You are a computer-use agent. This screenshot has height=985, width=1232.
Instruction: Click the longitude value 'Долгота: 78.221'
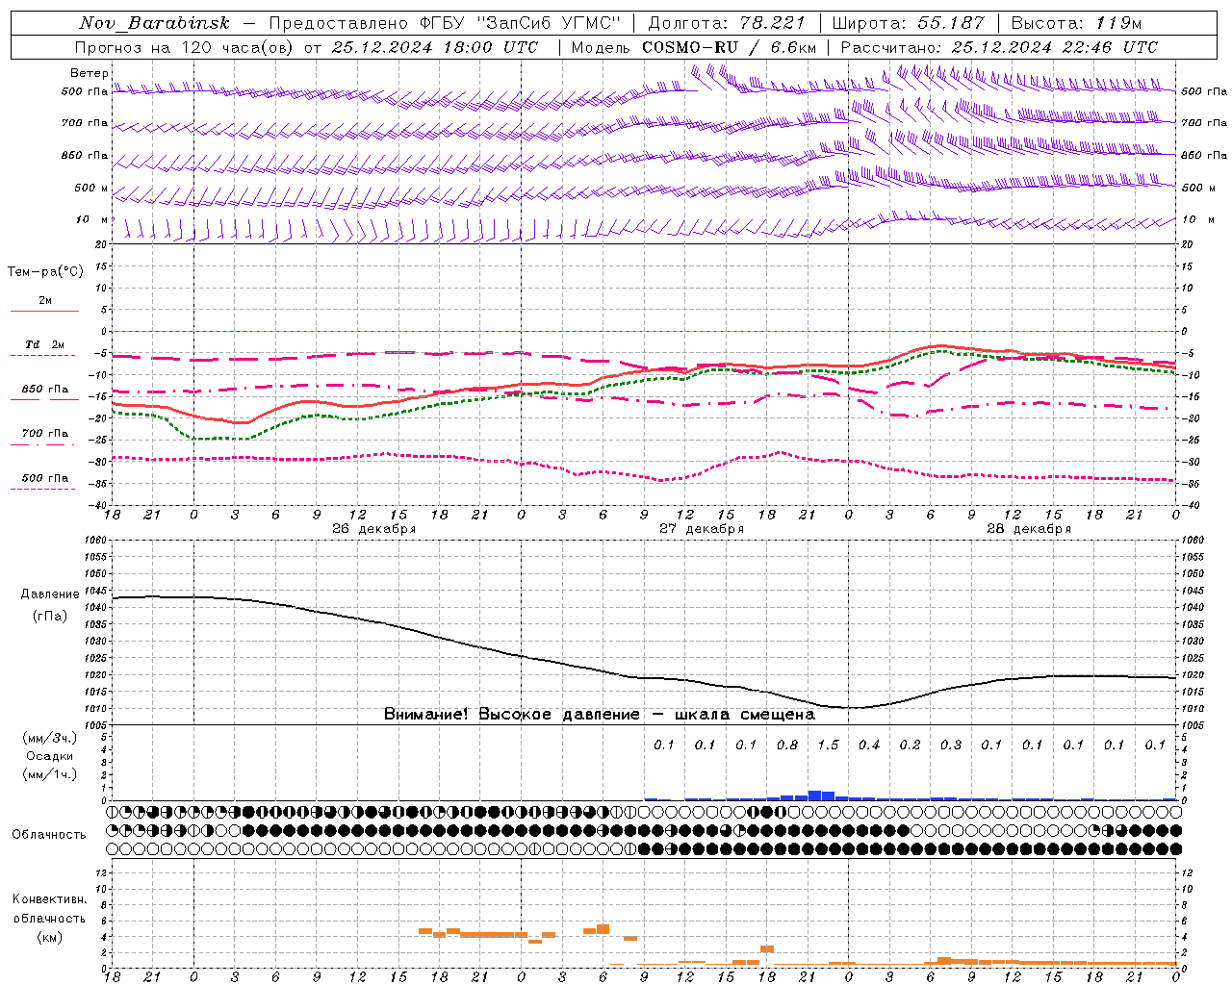coord(726,23)
